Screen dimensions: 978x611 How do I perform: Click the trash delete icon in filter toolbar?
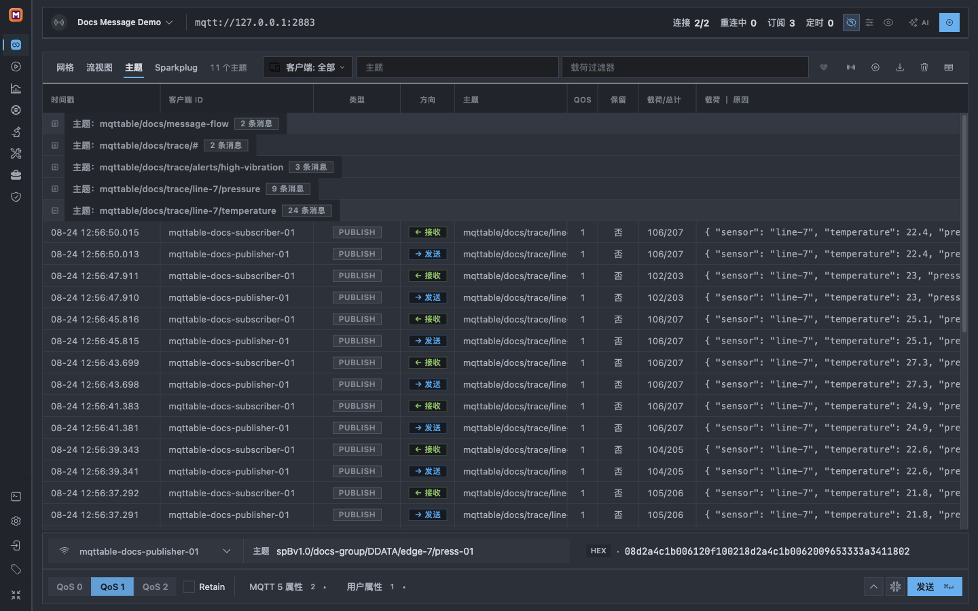click(924, 67)
